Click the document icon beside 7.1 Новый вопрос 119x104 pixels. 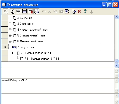coord(18,53)
